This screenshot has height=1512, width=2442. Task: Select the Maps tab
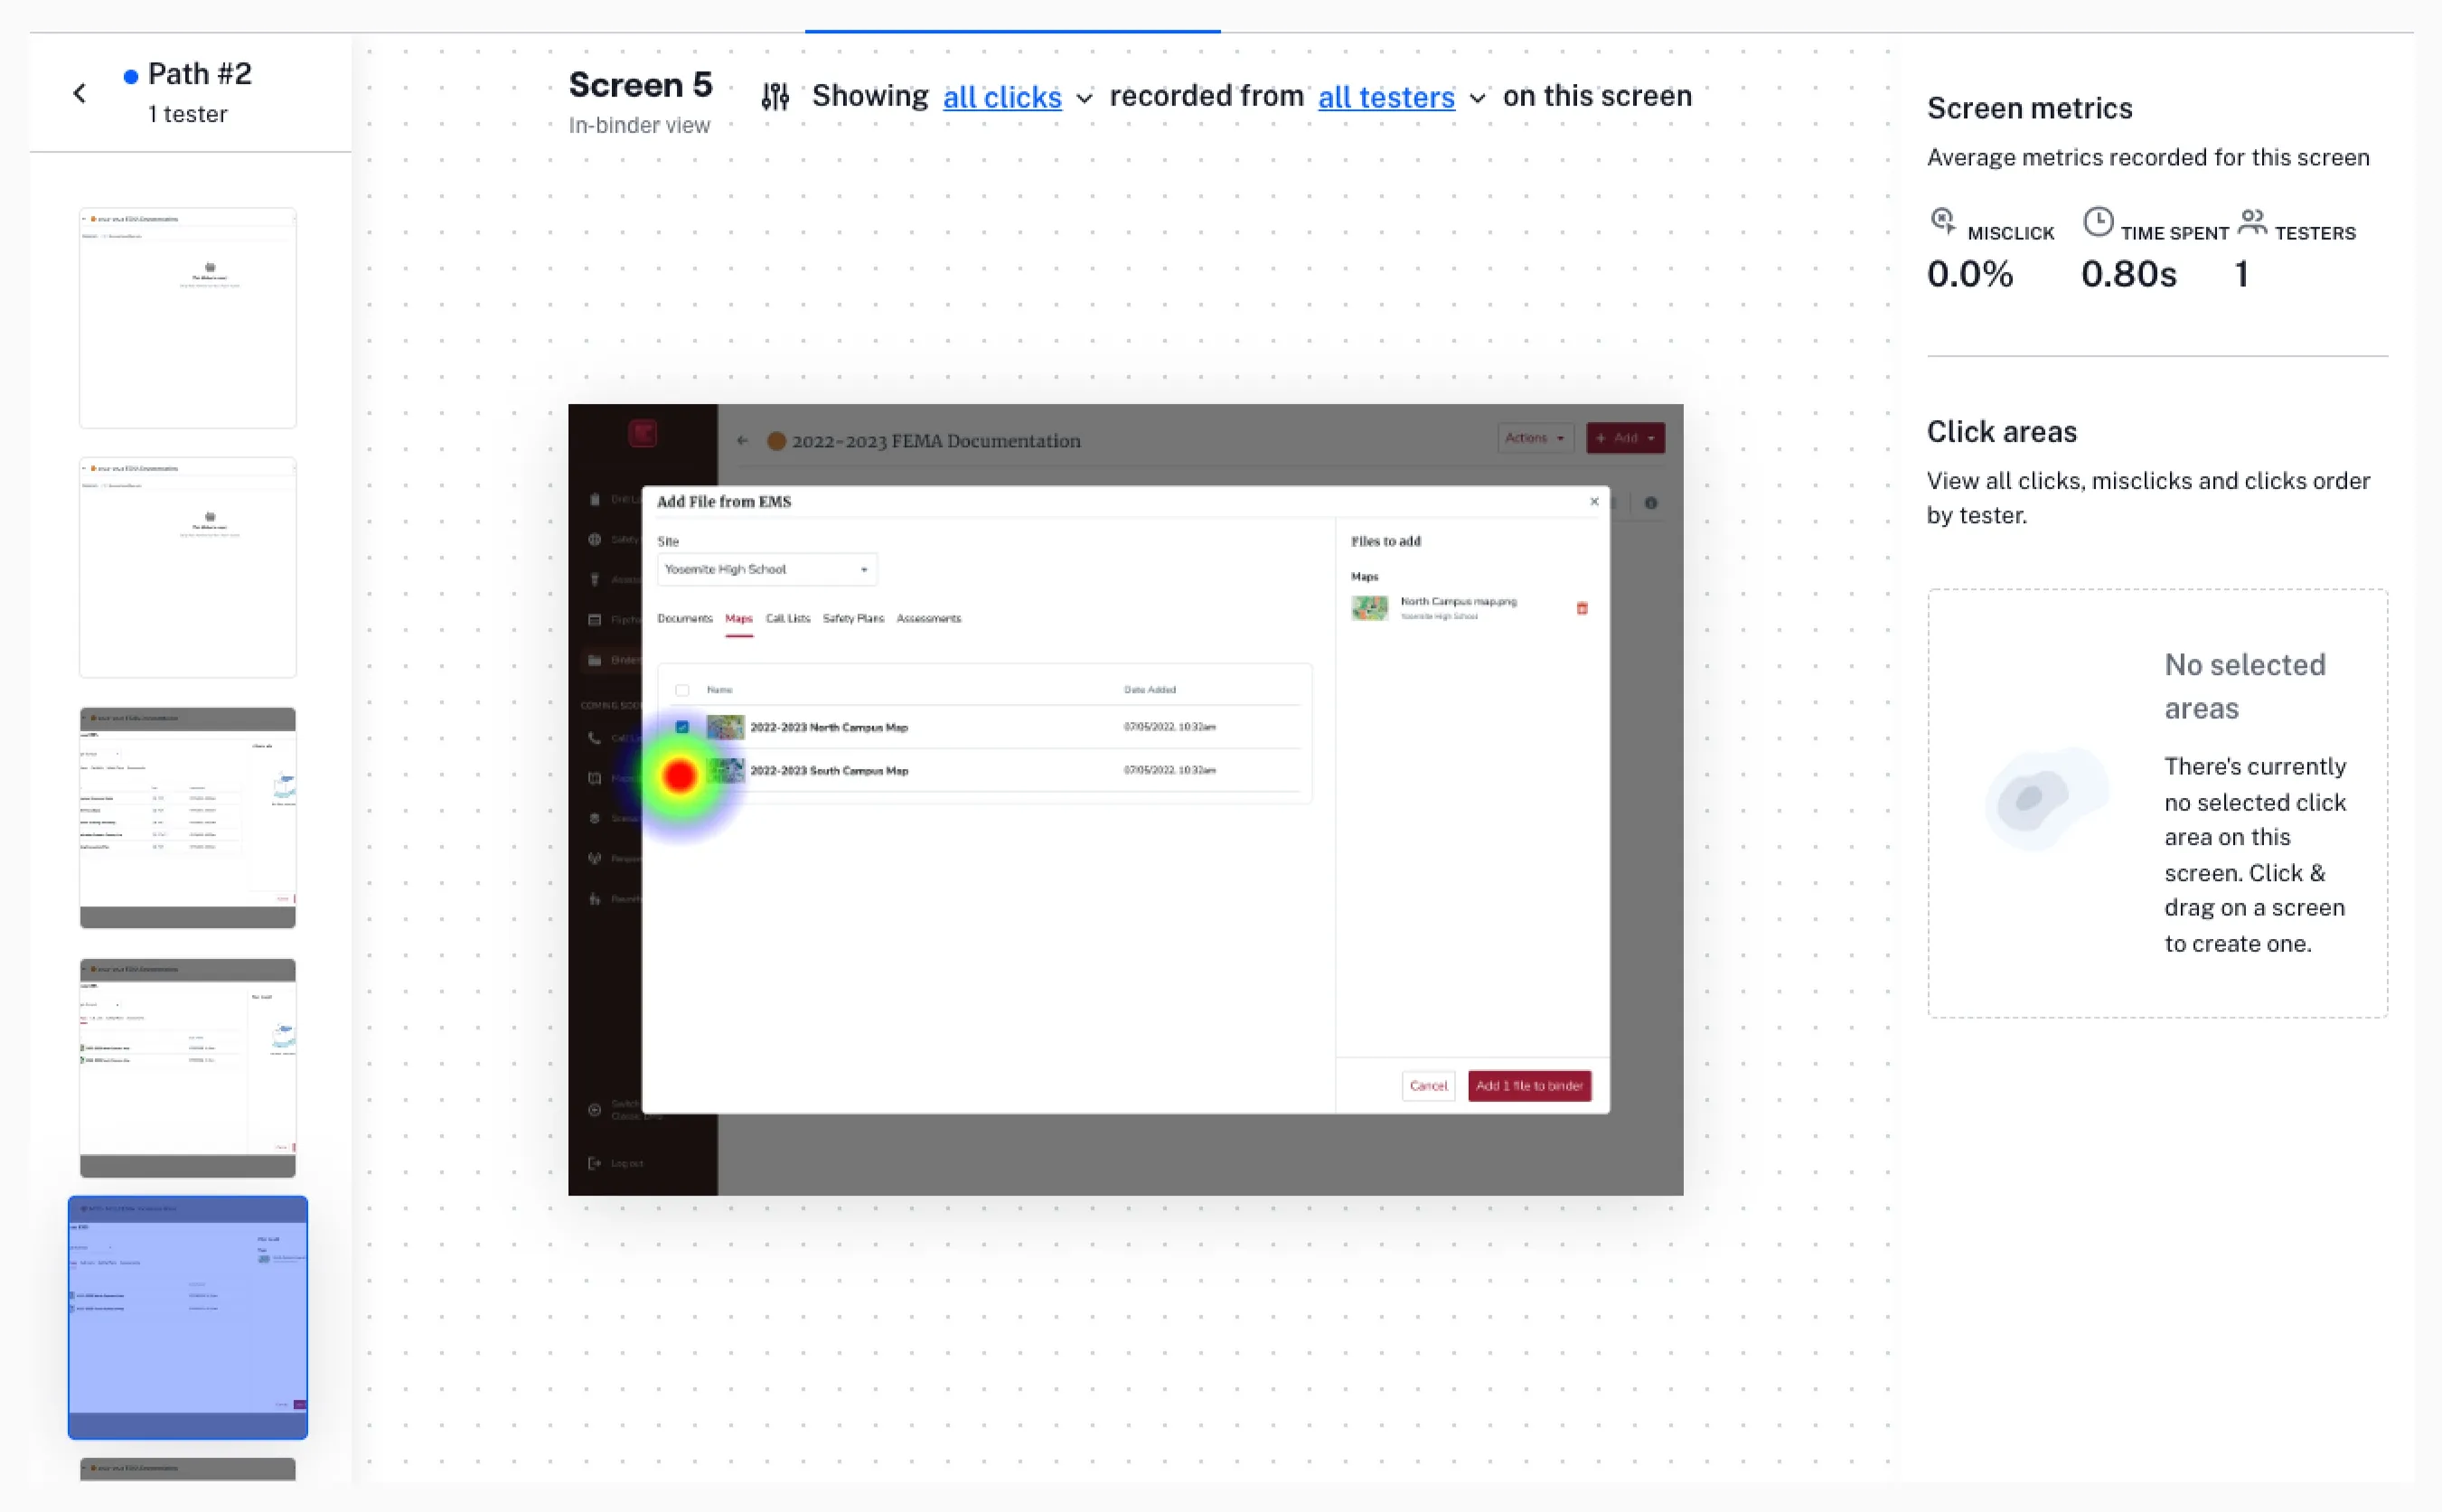pyautogui.click(x=739, y=619)
